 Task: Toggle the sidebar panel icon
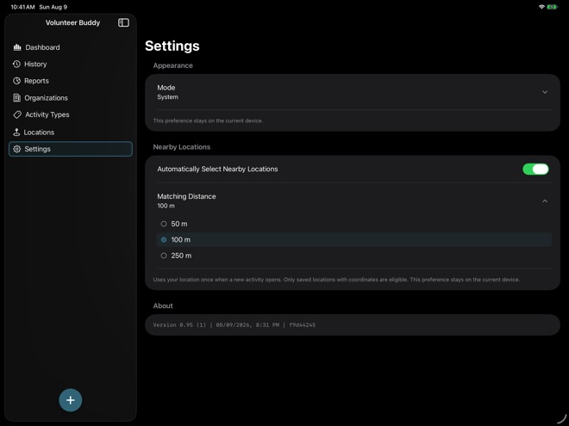pos(123,22)
